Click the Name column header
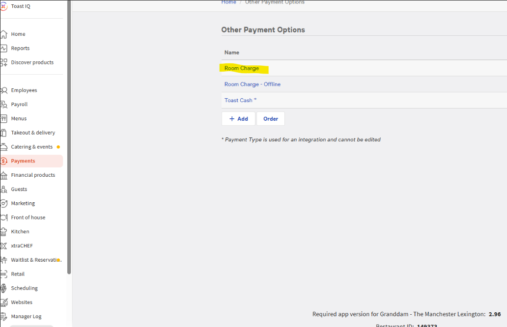507x327 pixels. click(x=232, y=53)
